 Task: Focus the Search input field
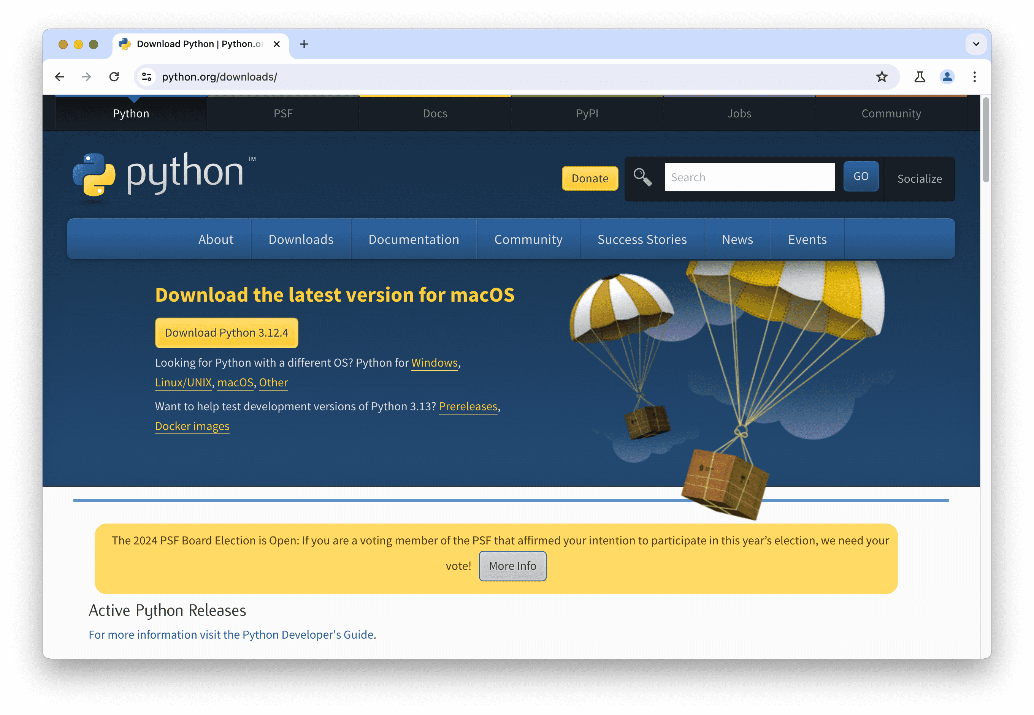(749, 177)
